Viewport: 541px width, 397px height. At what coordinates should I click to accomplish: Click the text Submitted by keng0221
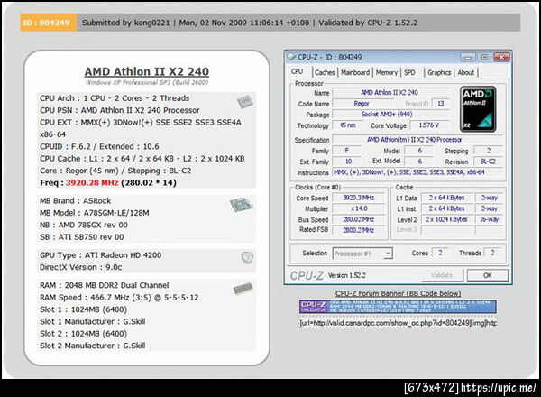126,23
